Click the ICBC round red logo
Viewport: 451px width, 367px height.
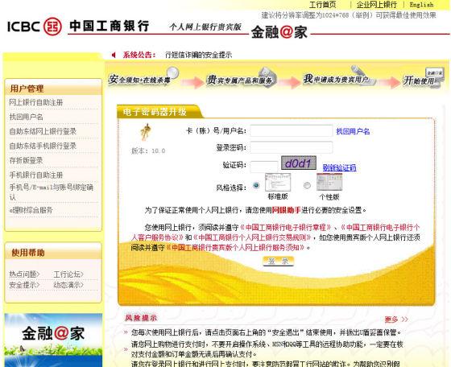point(52,27)
